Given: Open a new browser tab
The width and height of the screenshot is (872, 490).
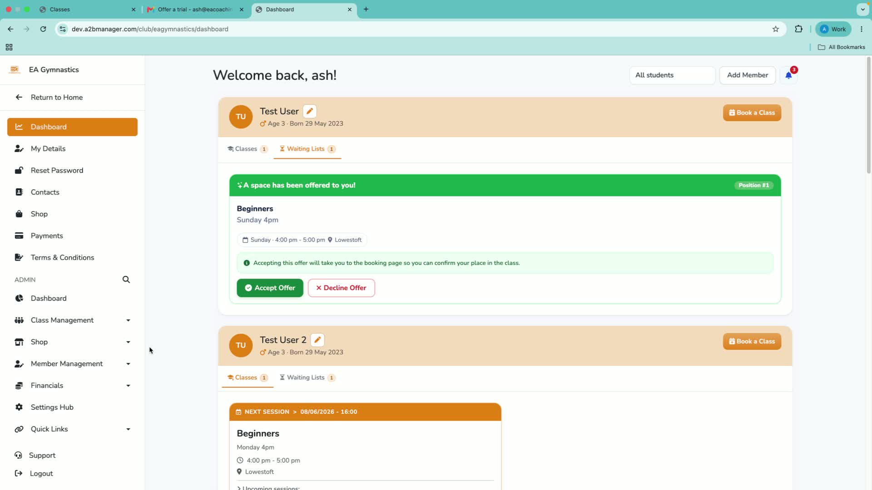Looking at the screenshot, I should pyautogui.click(x=366, y=9).
